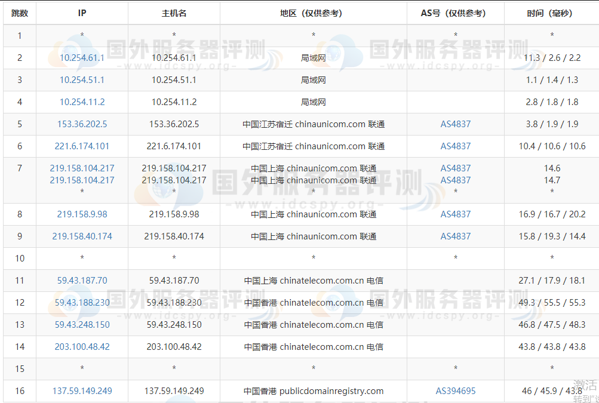The height and width of the screenshot is (403, 599).
Task: Follow the blue IP link 59.43.248.150
Action: point(82,325)
